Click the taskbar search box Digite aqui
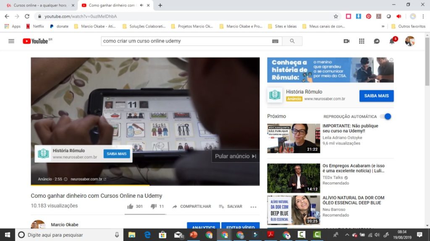430x241 pixels. (68, 235)
